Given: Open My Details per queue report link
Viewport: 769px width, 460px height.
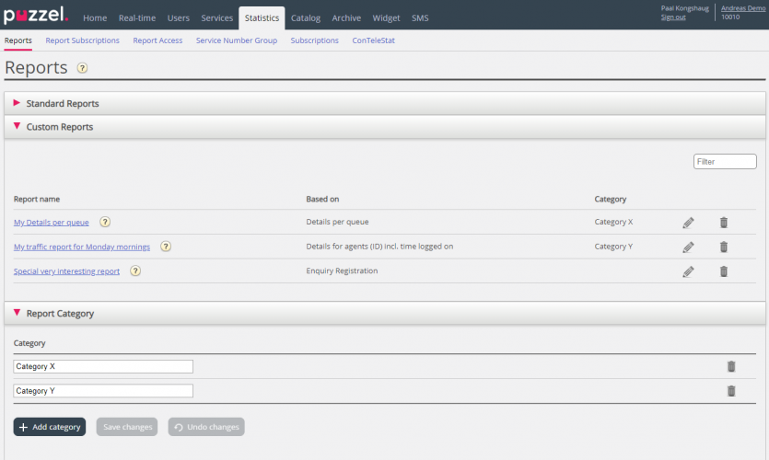Looking at the screenshot, I should pos(52,223).
